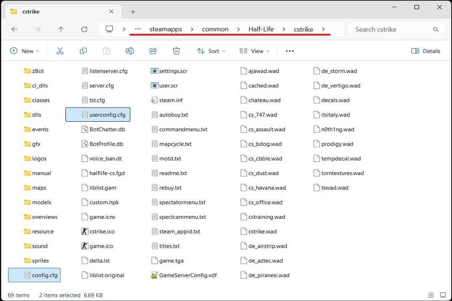This screenshot has height=301, width=452.
Task: Open the New dropdown menu
Action: click(x=24, y=51)
